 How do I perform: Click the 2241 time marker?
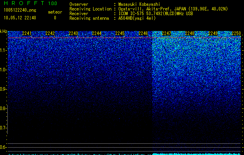[x=27, y=33]
